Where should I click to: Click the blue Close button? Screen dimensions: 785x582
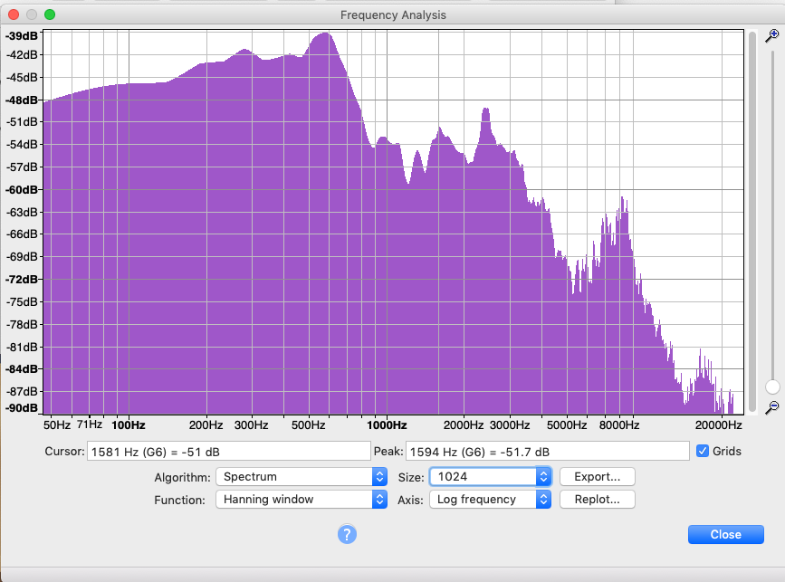tap(726, 534)
